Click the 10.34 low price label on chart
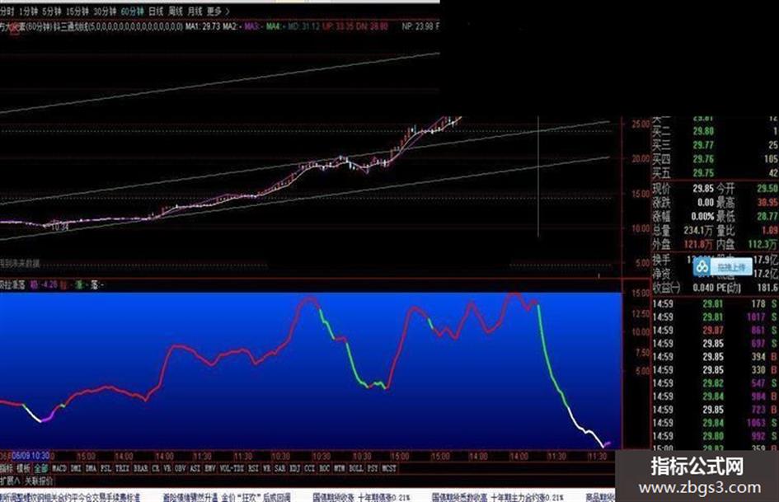779x502 pixels. pos(59,228)
